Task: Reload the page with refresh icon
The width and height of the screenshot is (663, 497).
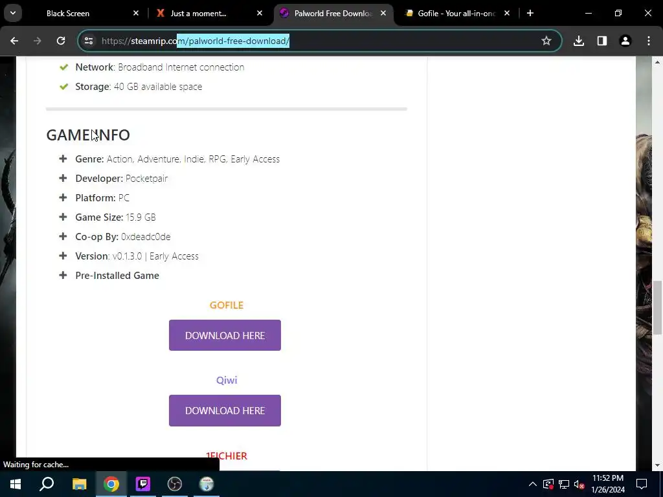Action: point(61,41)
